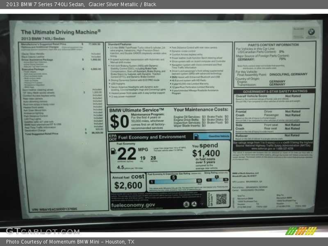Click the '2013 BMW 740Li Sedan' subtitle
The image size is (328, 246).
click(x=43, y=39)
